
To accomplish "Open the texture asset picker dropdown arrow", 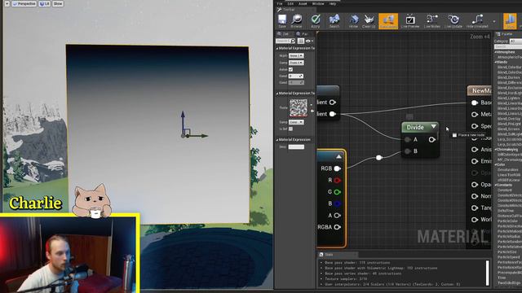I will [312, 105].
